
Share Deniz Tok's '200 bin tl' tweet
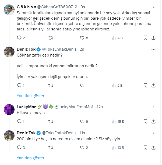point(153,148)
